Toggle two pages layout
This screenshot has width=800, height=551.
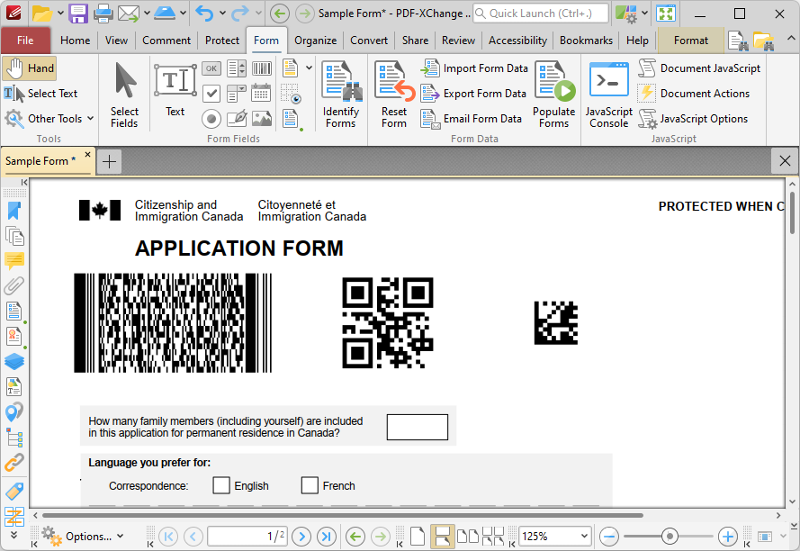click(468, 537)
